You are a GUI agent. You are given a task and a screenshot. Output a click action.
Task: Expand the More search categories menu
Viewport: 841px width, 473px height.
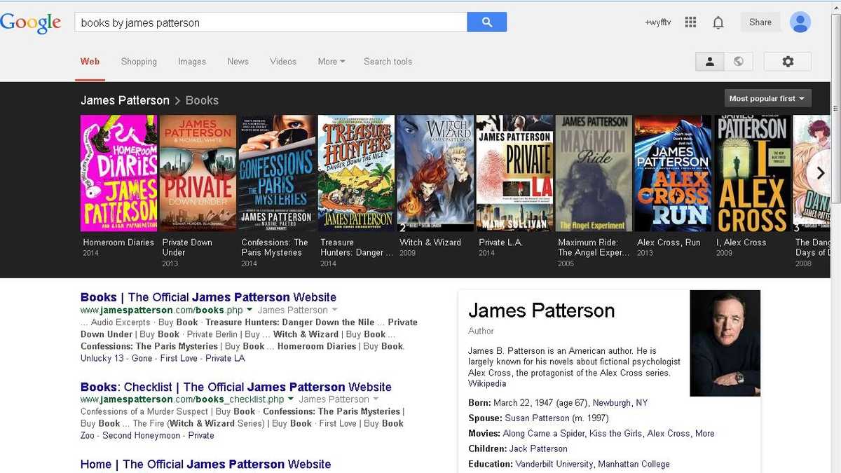(x=331, y=62)
